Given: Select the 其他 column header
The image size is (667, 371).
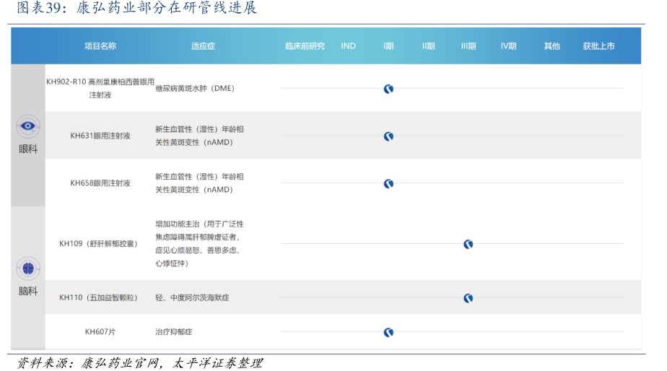Looking at the screenshot, I should click(552, 46).
